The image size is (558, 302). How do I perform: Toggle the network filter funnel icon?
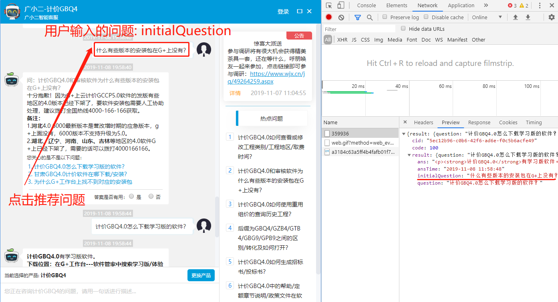[x=357, y=17]
